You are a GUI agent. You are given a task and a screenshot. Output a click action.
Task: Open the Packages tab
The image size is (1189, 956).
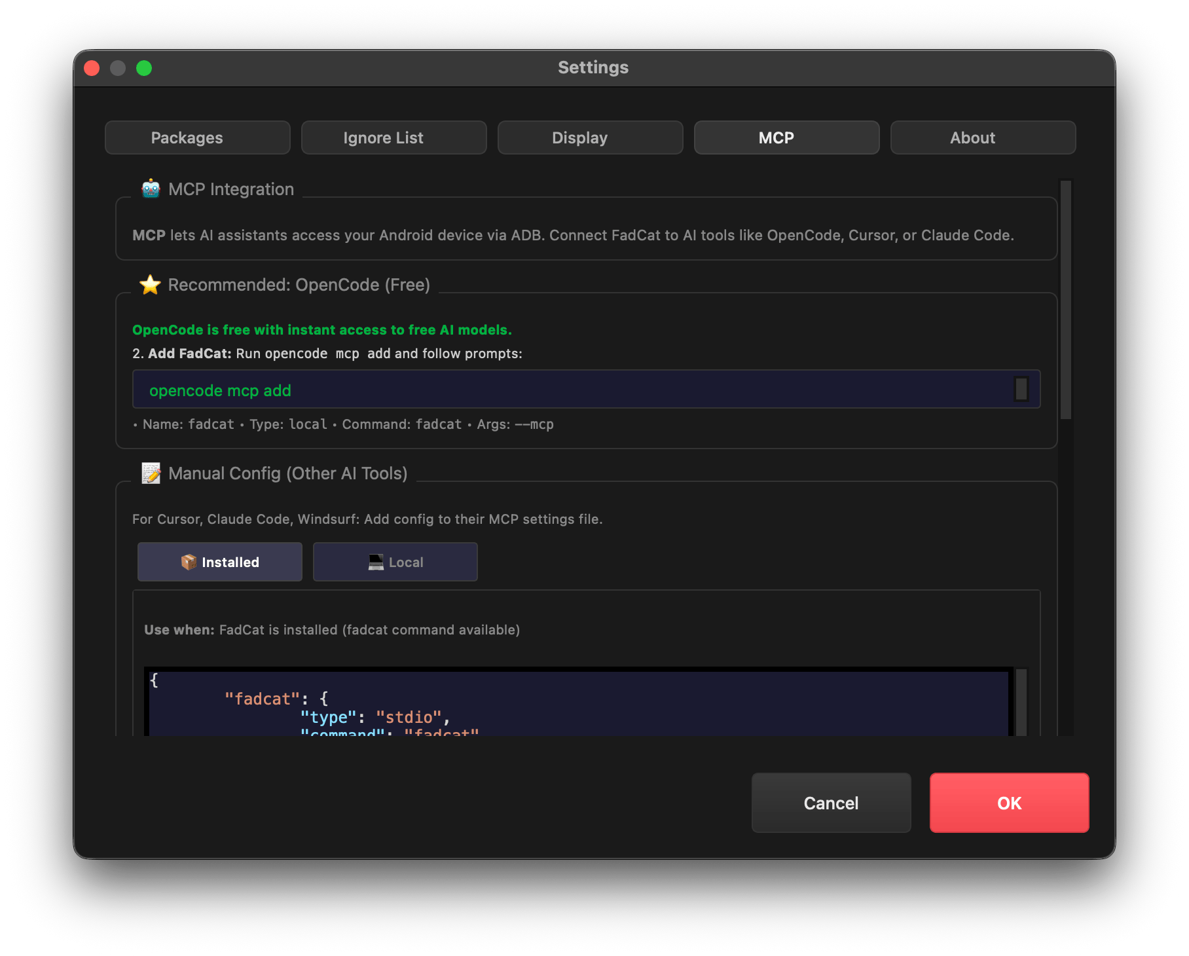click(x=198, y=138)
